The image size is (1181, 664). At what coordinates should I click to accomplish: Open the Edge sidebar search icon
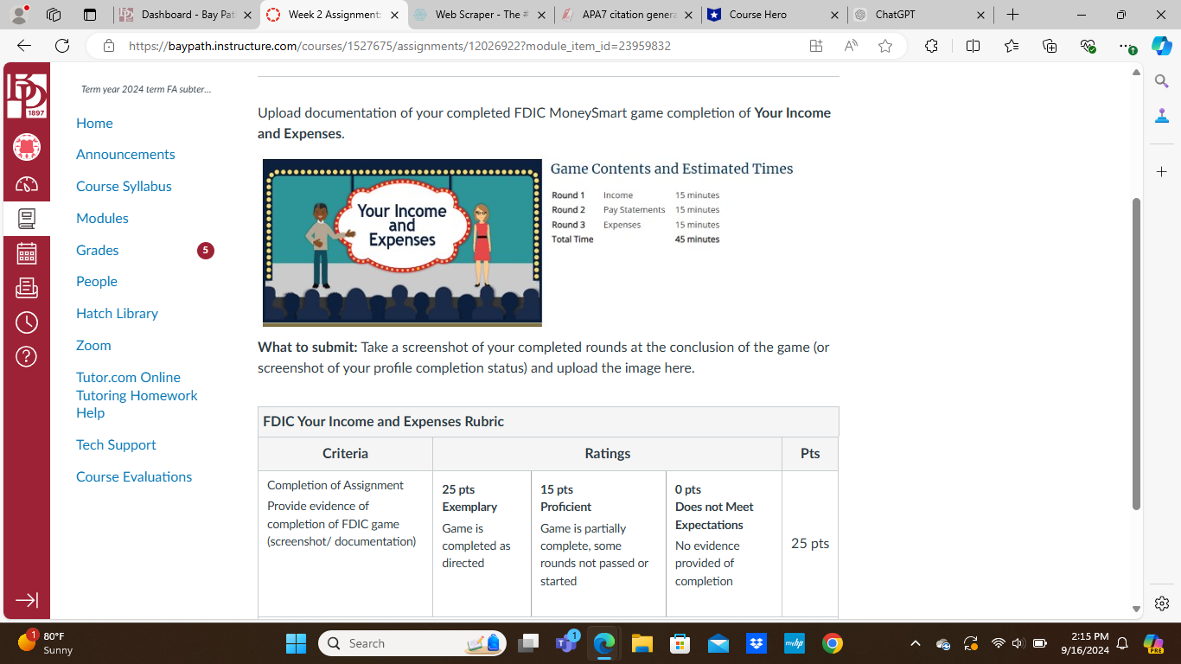1161,81
